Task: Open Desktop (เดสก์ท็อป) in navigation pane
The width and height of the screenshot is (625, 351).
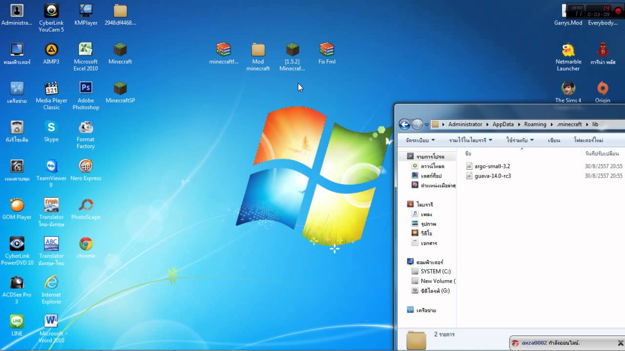Action: click(x=427, y=175)
